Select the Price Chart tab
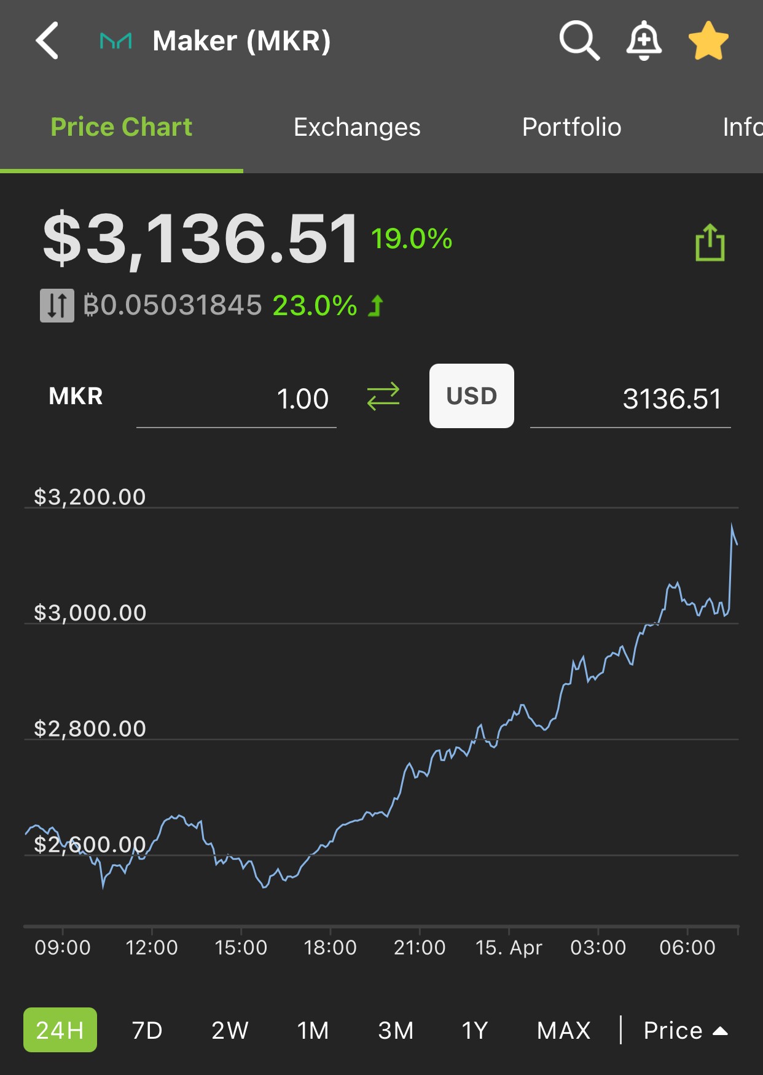Image resolution: width=763 pixels, height=1075 pixels. (x=122, y=127)
